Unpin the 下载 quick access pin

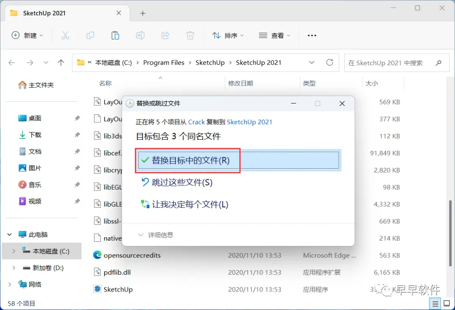[77, 135]
